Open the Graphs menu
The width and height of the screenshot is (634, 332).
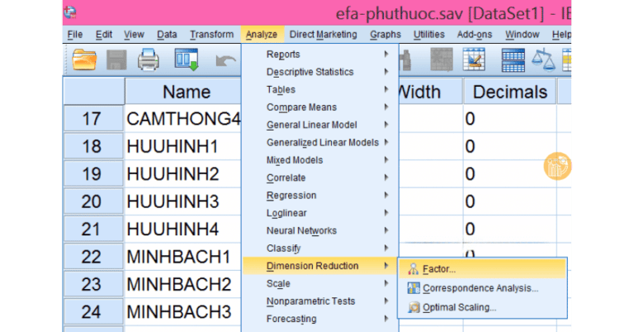click(x=385, y=35)
